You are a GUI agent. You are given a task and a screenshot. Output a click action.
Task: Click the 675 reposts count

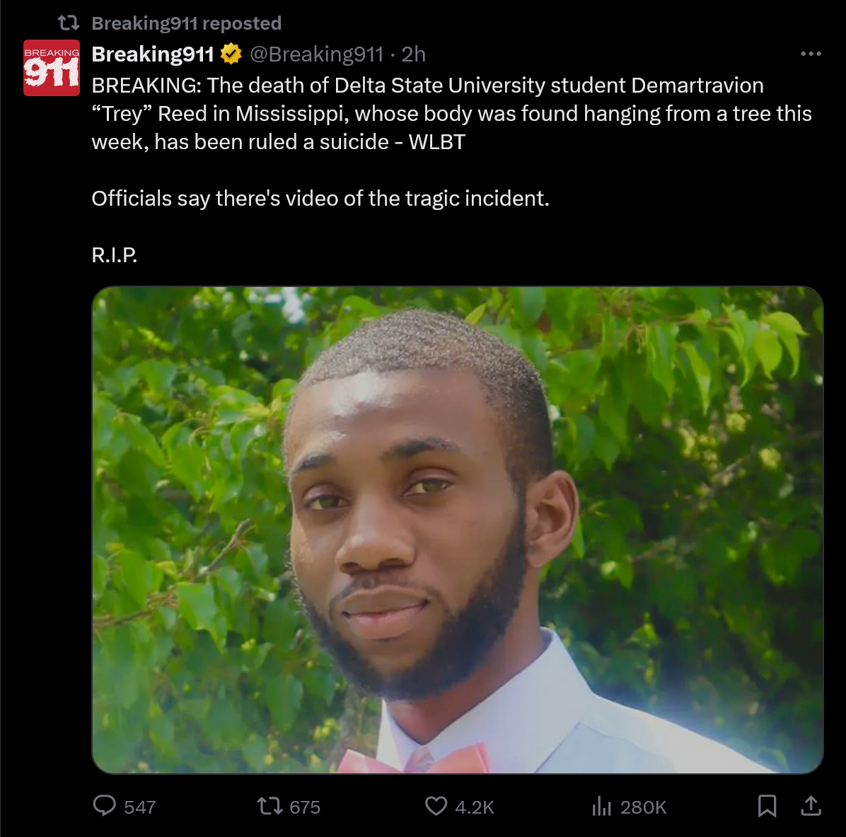pos(305,807)
